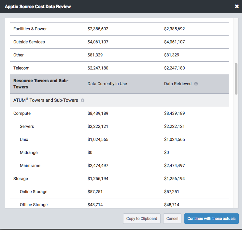Cancel the data review

(x=172, y=218)
